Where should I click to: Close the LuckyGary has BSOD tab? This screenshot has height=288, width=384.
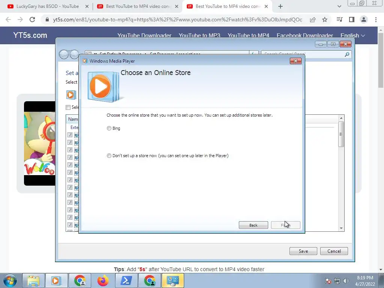87,7
